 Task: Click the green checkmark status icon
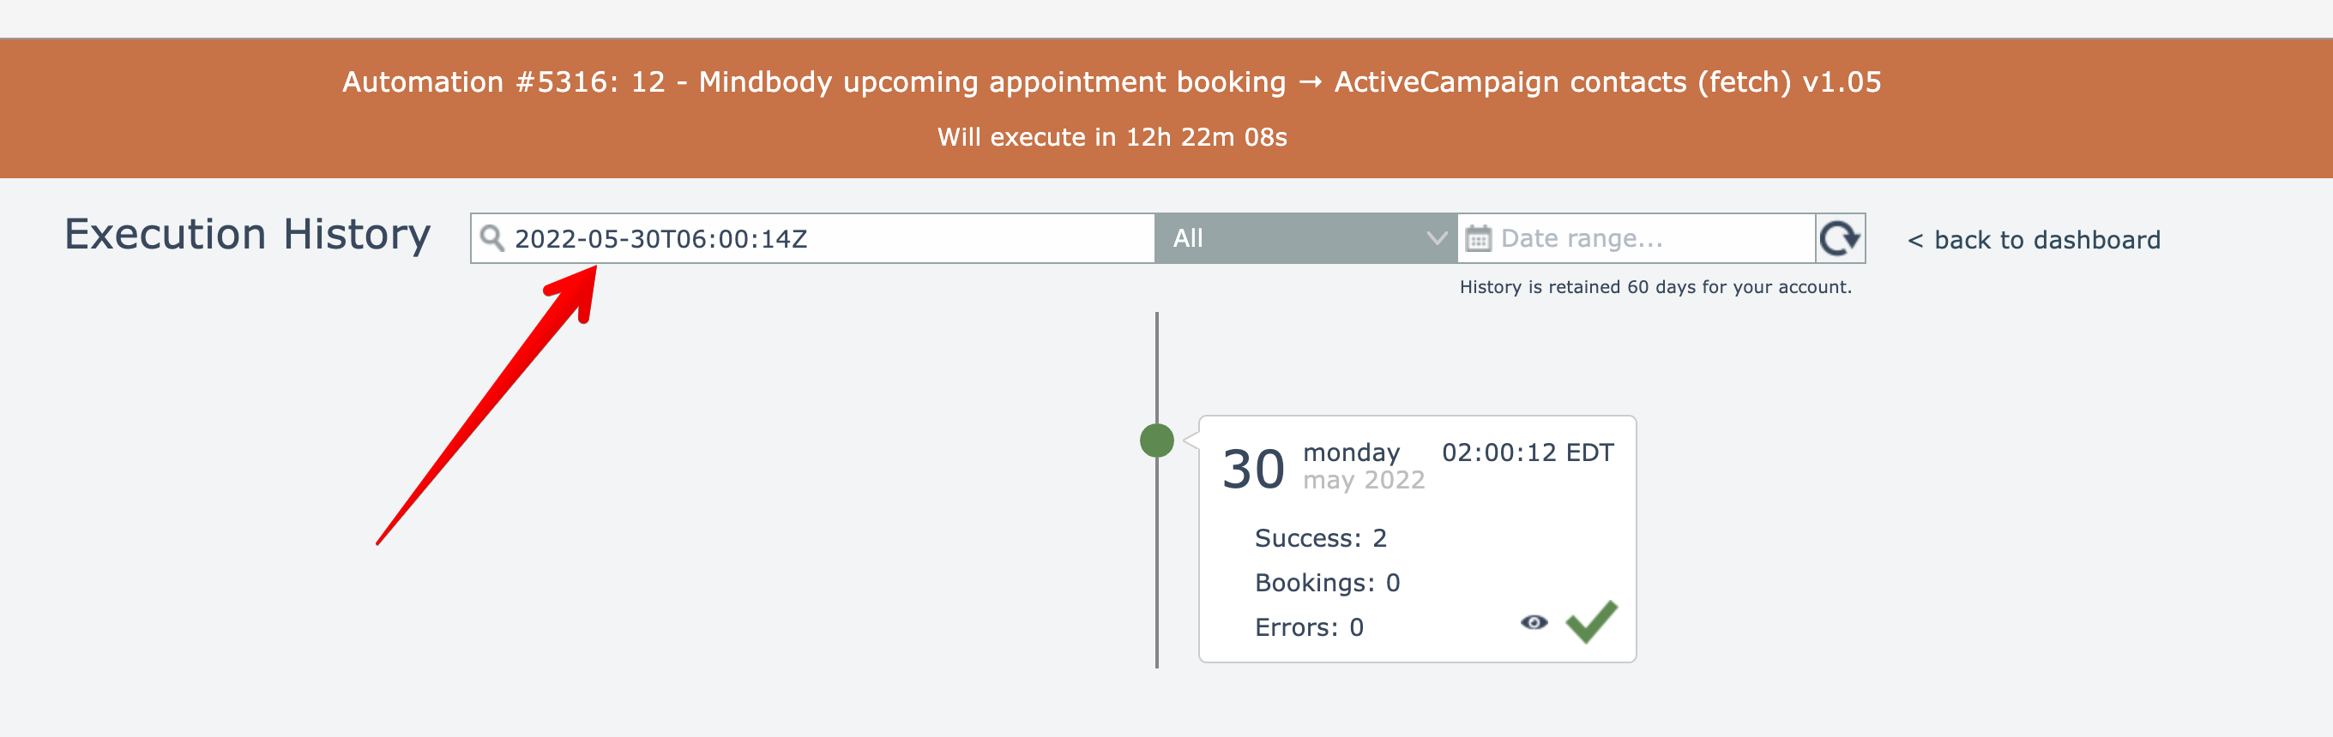[1591, 622]
